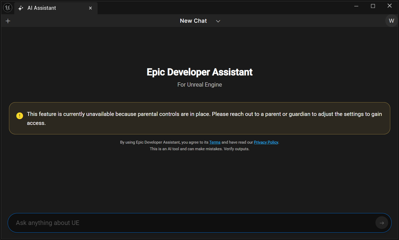Screen dimensions: 399x240
Task: Close the window with X button
Action: (x=389, y=6)
